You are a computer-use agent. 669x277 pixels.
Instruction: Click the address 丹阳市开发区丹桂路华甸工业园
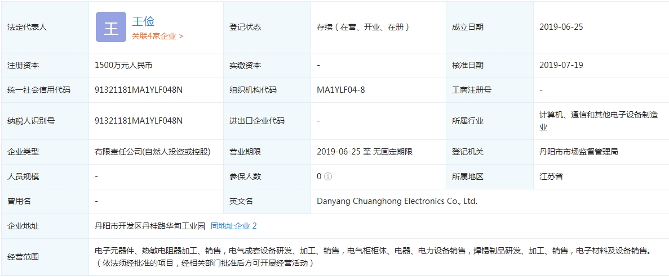149,226
